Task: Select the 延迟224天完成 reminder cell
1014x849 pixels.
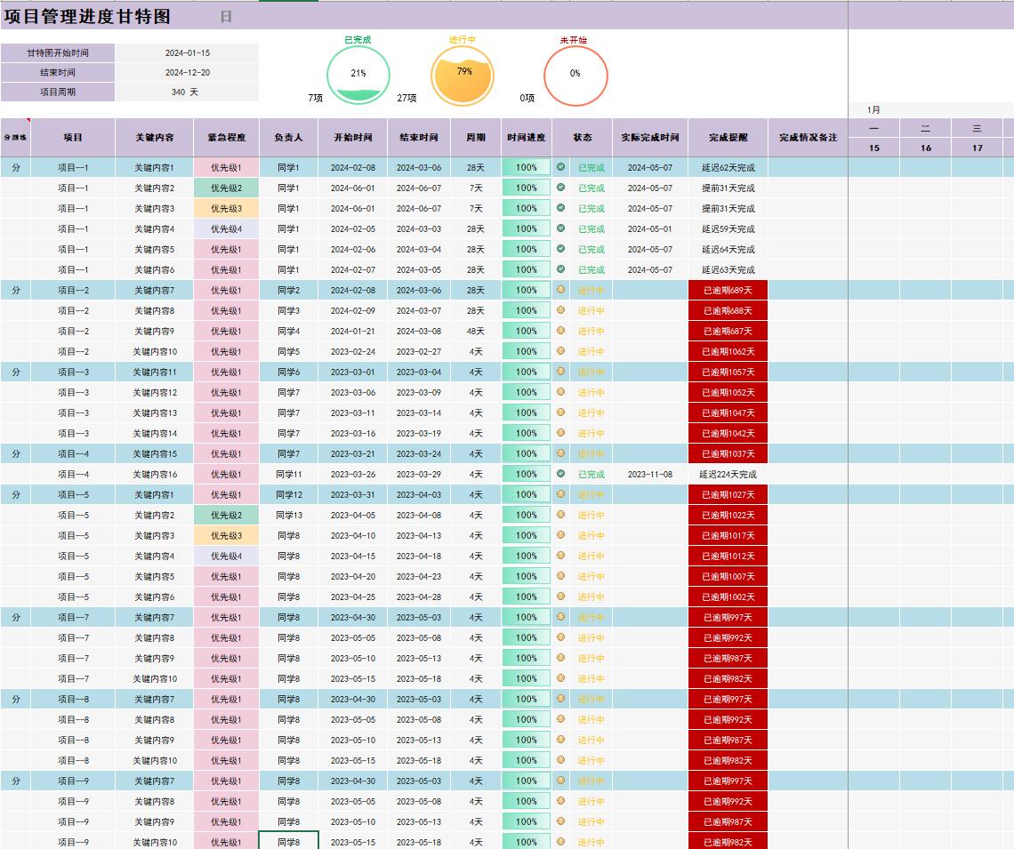Action: (x=728, y=474)
